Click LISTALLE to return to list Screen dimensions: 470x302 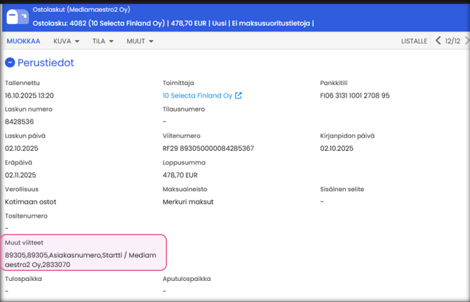(414, 41)
